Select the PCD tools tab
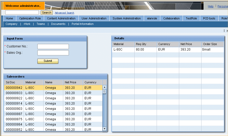 (x=209, y=18)
